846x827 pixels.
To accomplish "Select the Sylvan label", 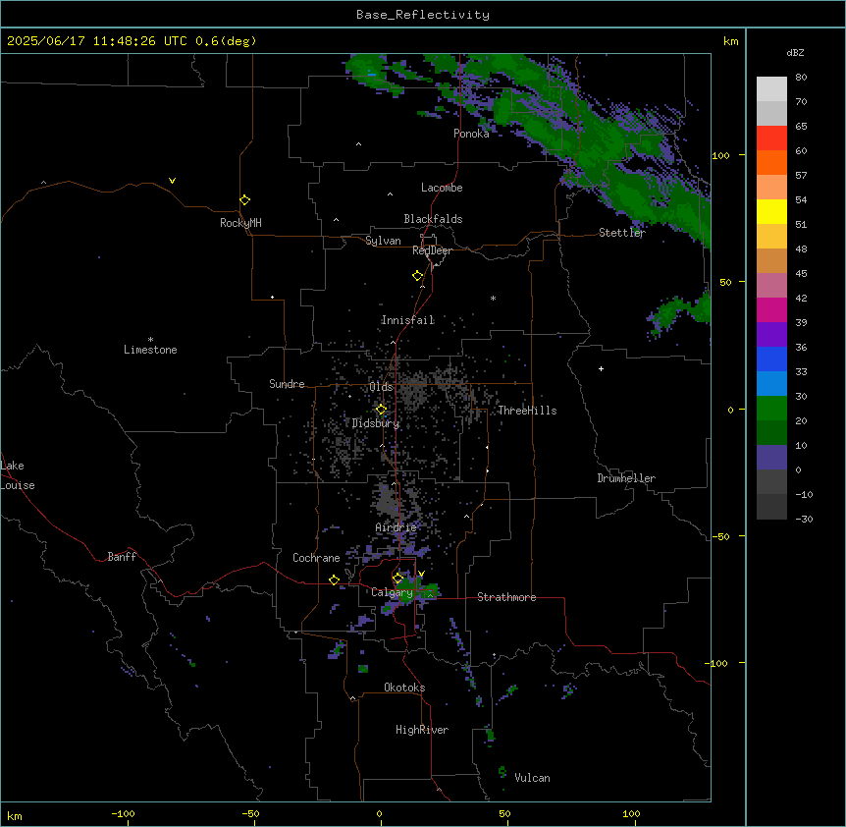I will point(383,241).
